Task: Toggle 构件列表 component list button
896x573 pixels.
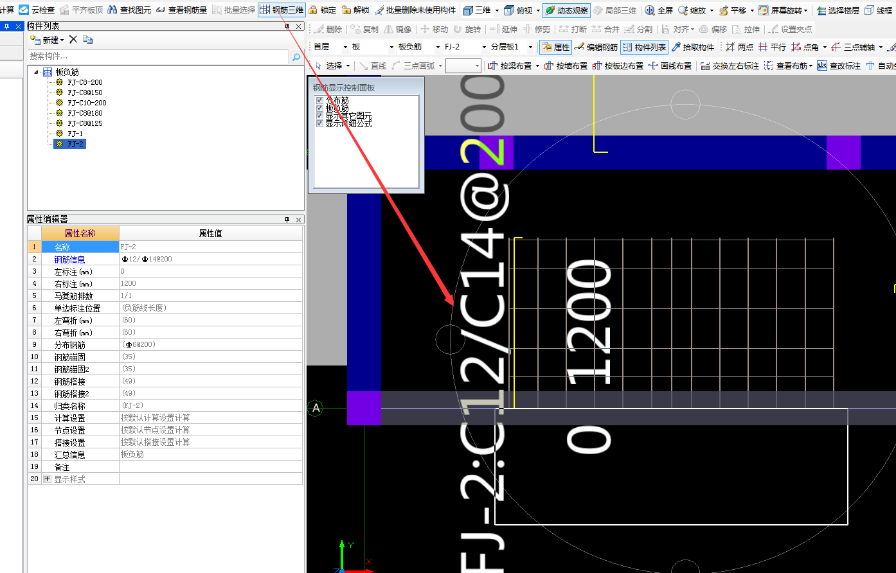Action: click(645, 47)
